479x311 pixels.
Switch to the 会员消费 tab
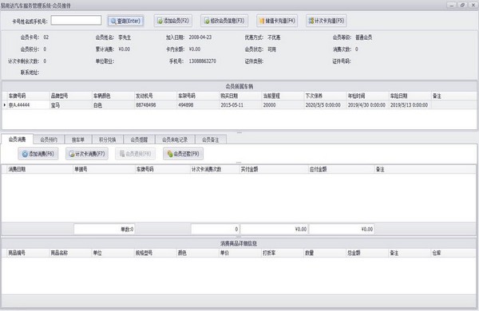(17, 140)
